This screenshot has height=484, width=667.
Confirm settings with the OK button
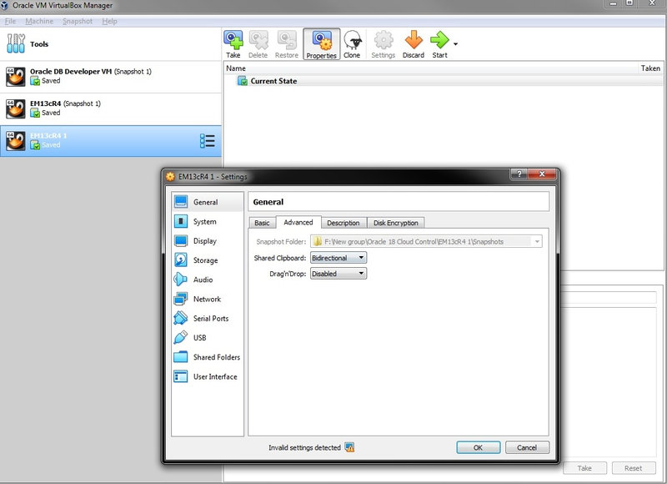click(x=477, y=447)
